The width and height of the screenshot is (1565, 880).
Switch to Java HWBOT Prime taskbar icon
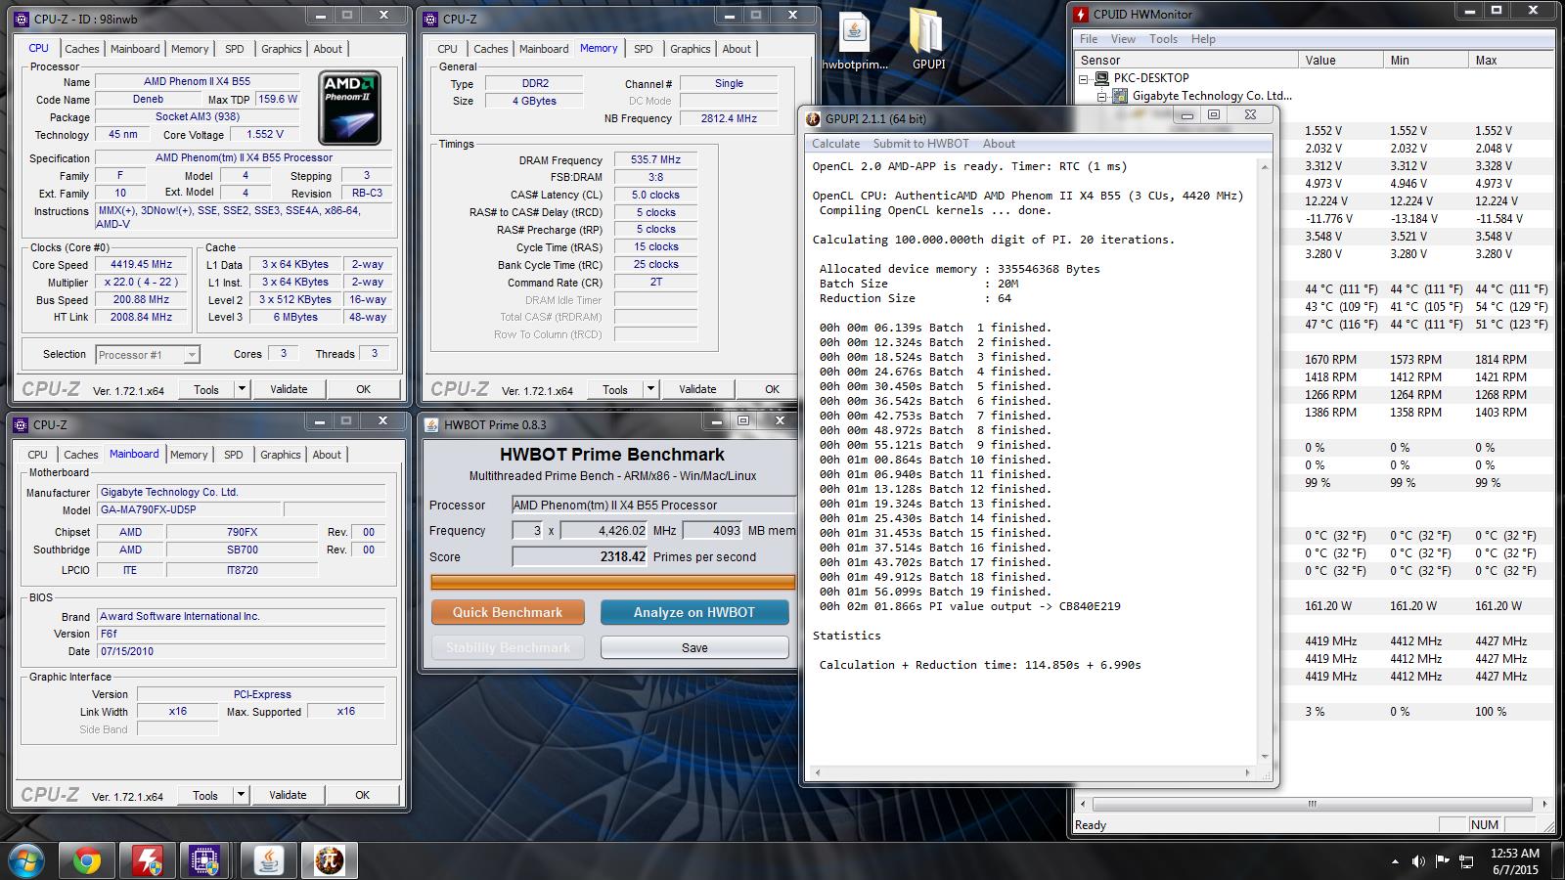point(268,860)
